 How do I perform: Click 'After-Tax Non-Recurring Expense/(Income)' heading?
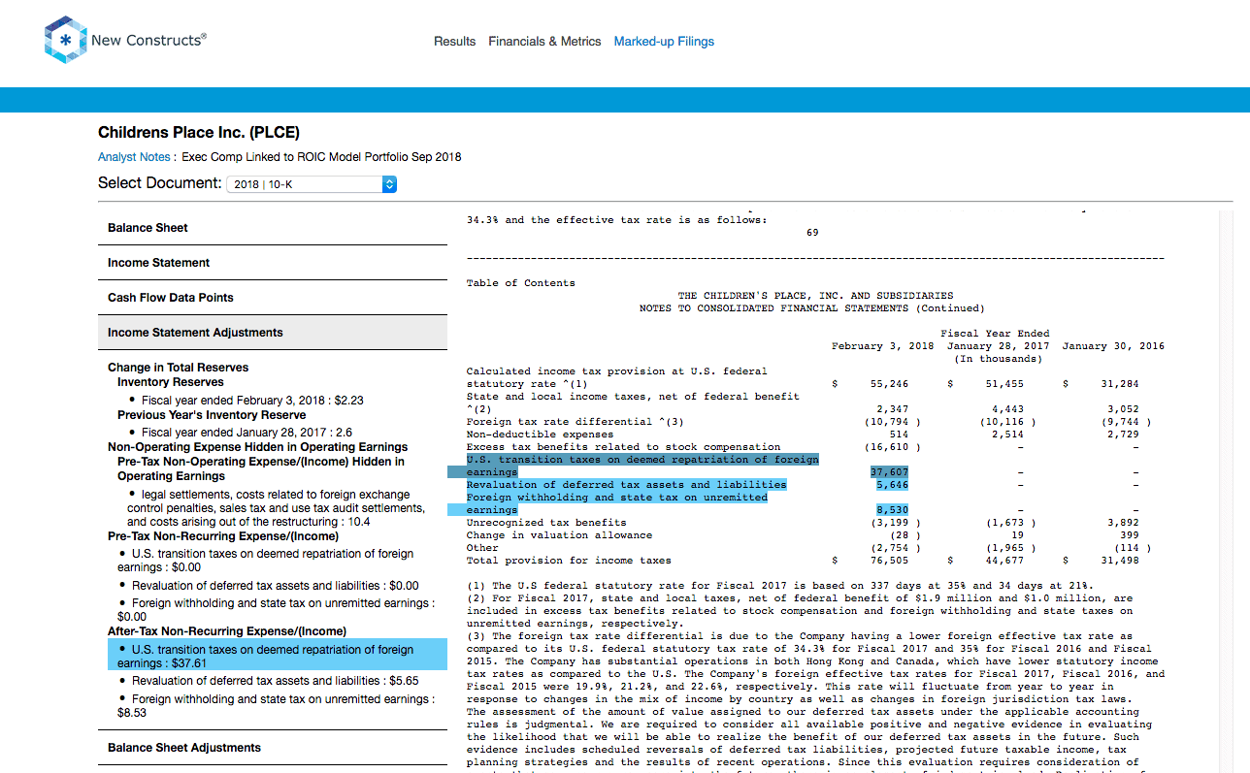(x=227, y=631)
